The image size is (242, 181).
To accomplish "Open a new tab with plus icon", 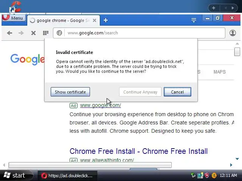I will click(x=106, y=20).
